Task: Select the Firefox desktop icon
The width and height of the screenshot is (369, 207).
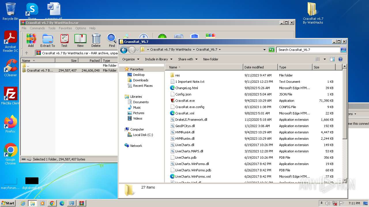Action: (x=10, y=124)
